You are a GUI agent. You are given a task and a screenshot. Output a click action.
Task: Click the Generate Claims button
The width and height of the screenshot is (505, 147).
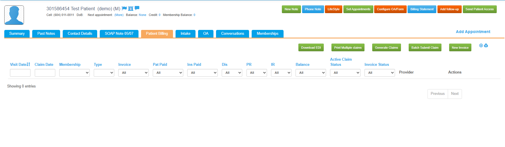pos(386,48)
